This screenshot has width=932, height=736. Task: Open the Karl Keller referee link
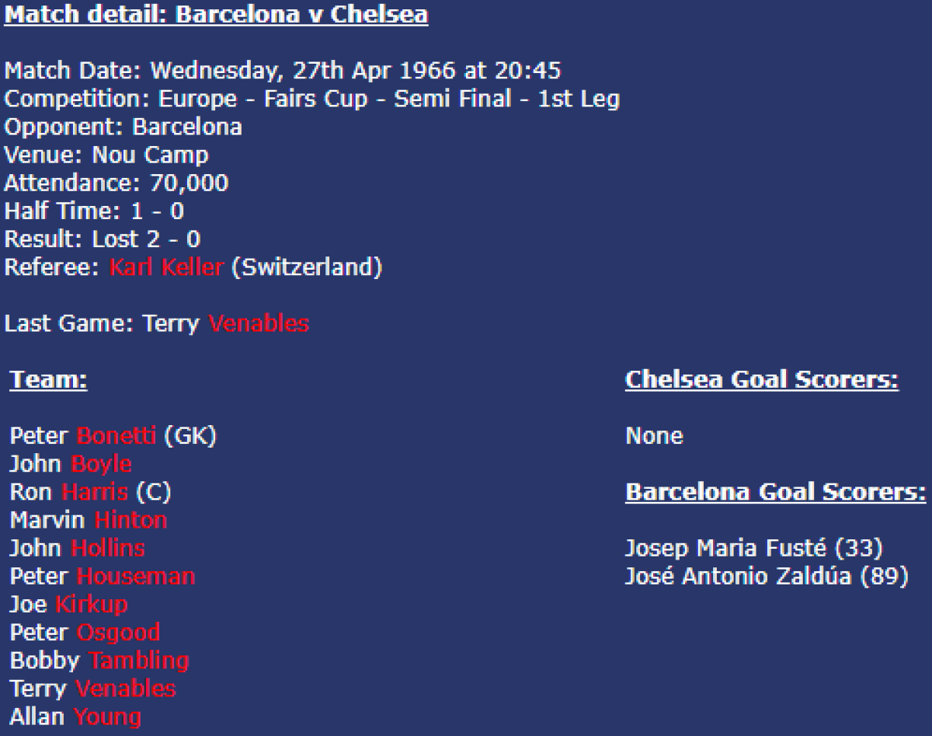tap(166, 267)
